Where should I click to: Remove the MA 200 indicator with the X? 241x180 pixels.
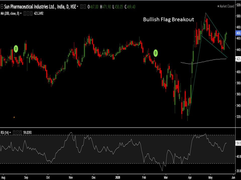pos(31,13)
